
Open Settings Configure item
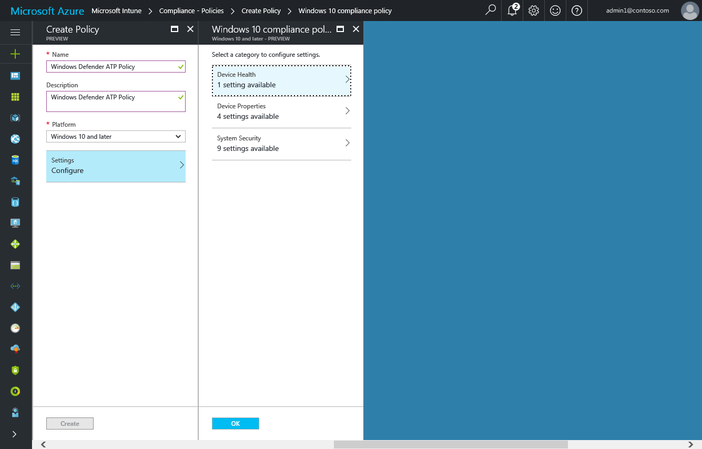pos(116,166)
